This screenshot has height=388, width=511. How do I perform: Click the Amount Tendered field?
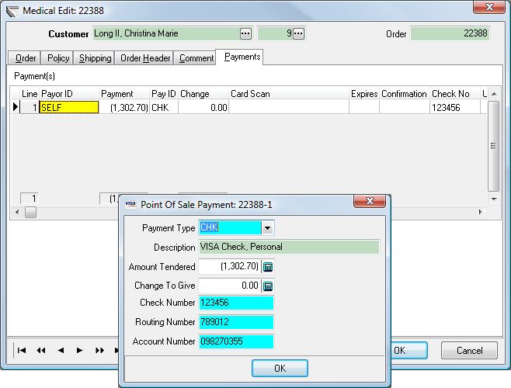[230, 267]
